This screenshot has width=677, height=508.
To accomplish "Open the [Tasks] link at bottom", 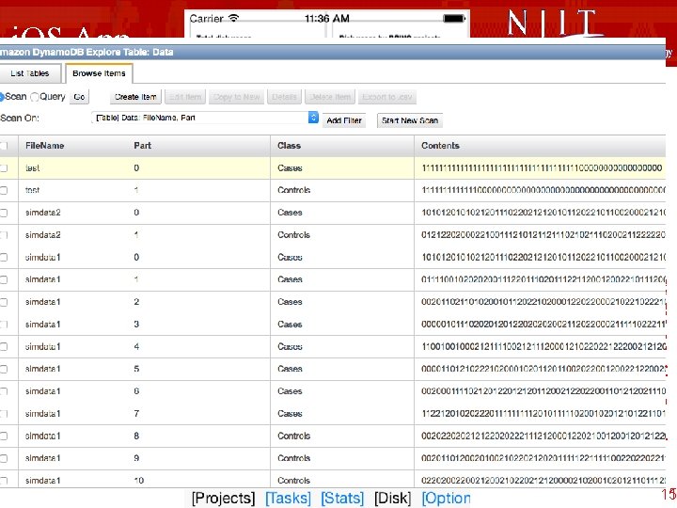I will (288, 498).
